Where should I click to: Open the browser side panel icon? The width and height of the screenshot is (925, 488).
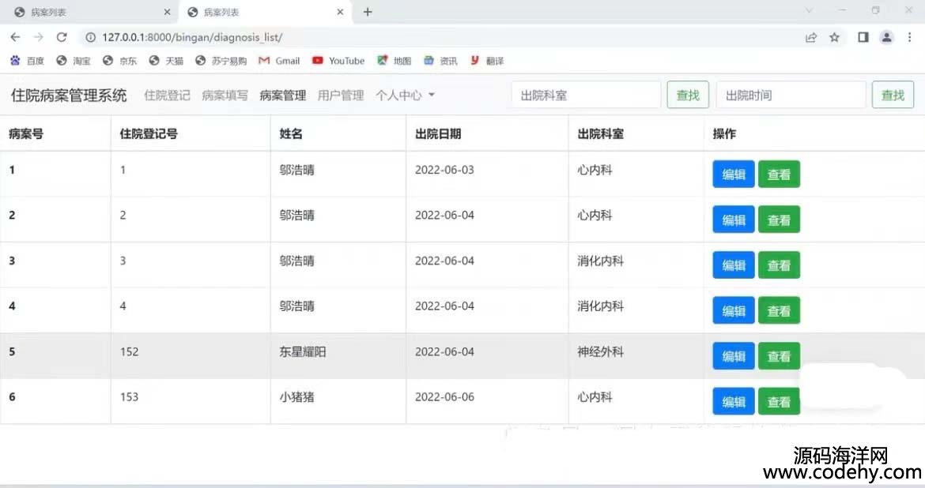click(863, 37)
